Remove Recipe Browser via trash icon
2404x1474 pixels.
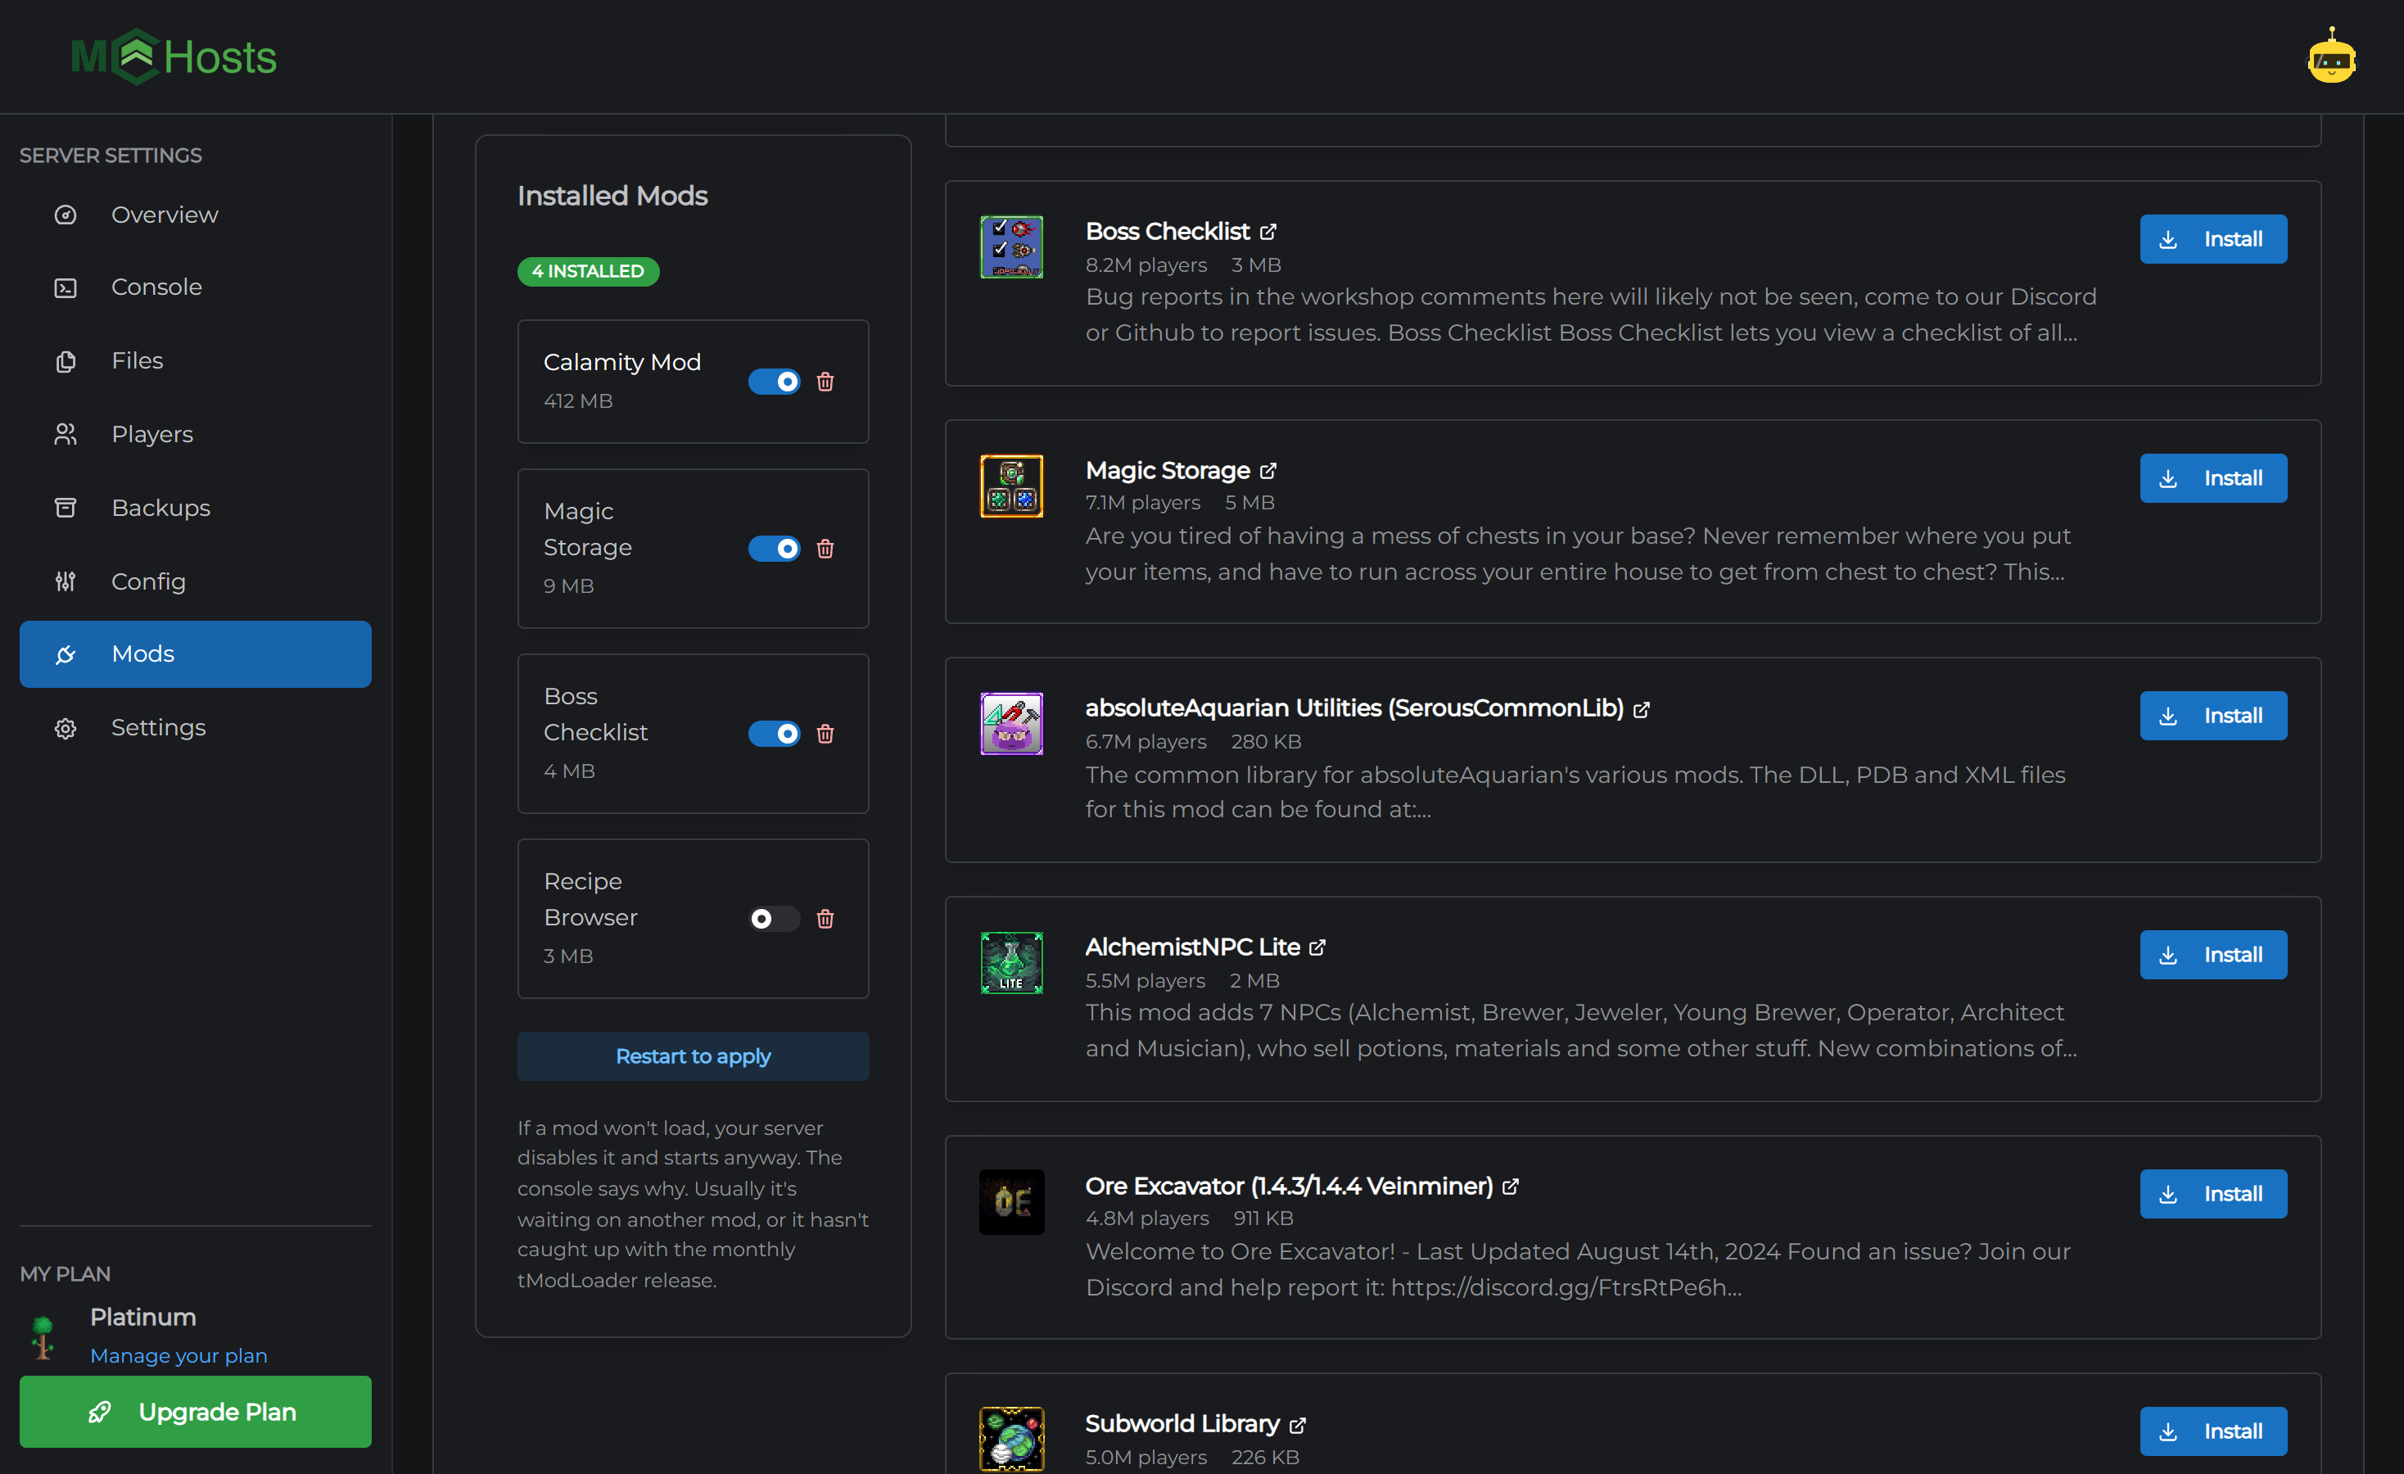tap(825, 918)
